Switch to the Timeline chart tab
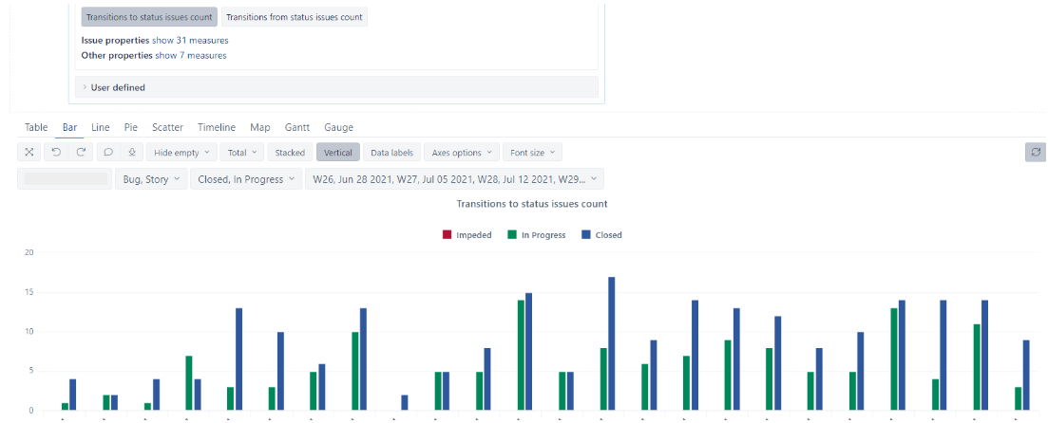 pos(217,127)
